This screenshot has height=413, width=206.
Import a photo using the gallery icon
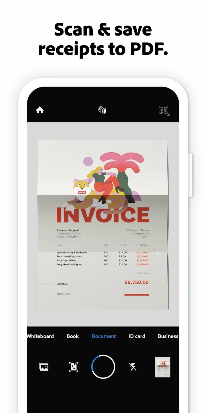tap(43, 367)
